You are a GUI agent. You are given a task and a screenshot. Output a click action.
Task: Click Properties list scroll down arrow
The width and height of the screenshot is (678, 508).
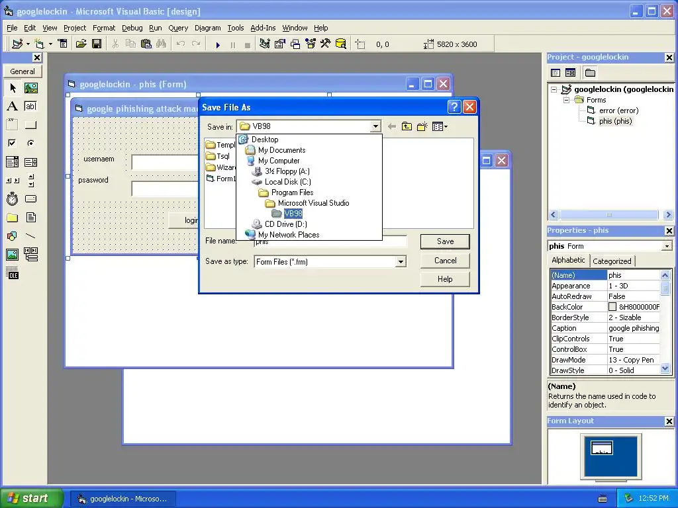tap(665, 368)
